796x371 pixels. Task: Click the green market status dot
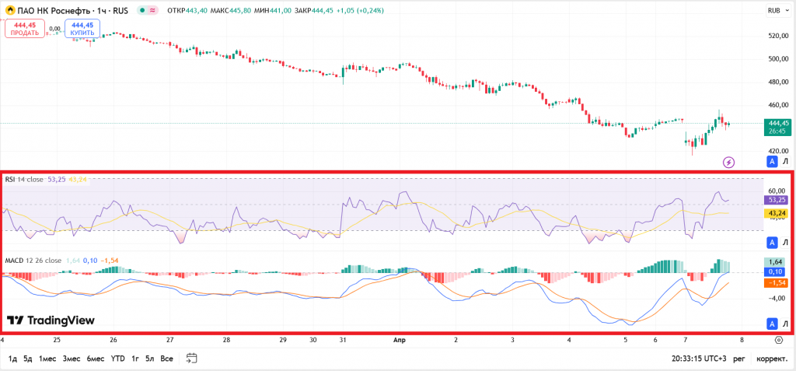[x=141, y=10]
